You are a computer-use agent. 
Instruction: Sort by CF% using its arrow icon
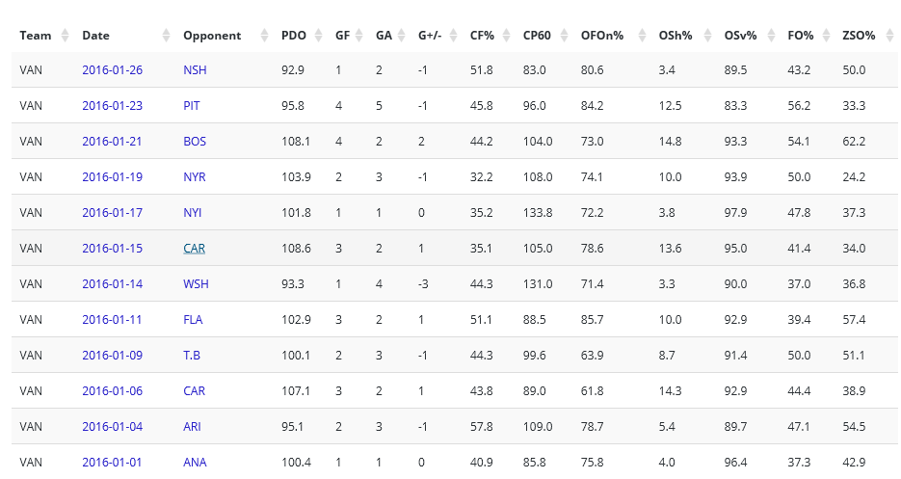click(505, 36)
